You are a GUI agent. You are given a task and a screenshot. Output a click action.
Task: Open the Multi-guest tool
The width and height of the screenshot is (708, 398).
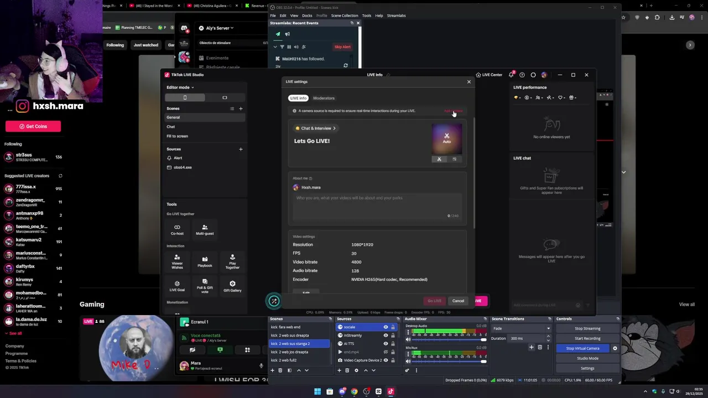205,229
